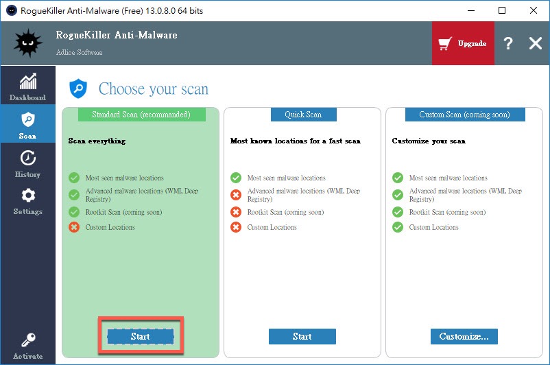The height and width of the screenshot is (365, 550).
Task: Open the Dashboard sidebar tab
Action: tap(27, 85)
